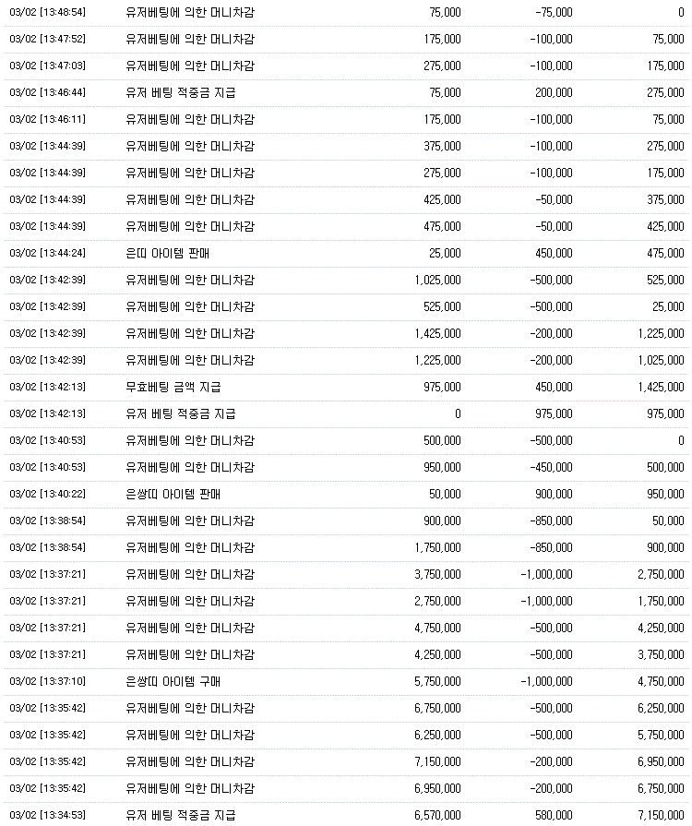Click the 13:48:54 timestamp row
Image resolution: width=692 pixels, height=826 pixels.
(x=346, y=12)
